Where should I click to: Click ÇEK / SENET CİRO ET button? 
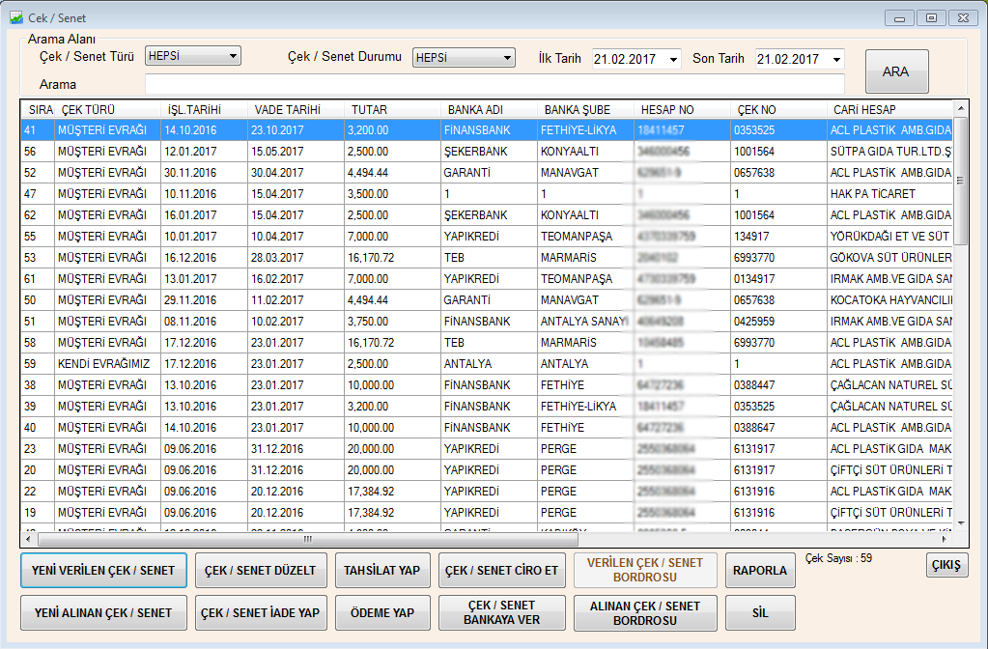(501, 570)
